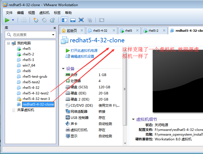Screen dimensions: 203x154
Task: Click the redhat5-4-32-clone tab
Action: tap(187, 31)
